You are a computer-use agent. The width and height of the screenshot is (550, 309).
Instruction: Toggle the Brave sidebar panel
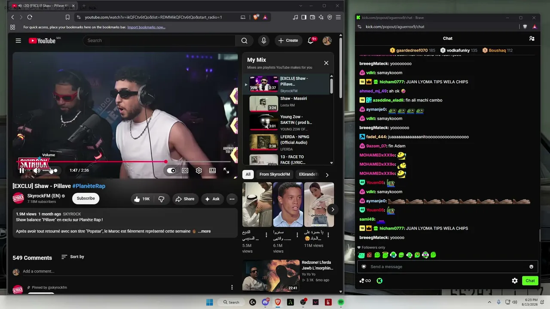(304, 17)
